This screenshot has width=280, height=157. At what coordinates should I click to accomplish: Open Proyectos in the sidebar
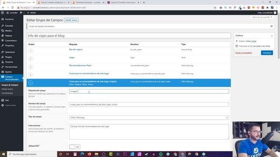coord(10,45)
